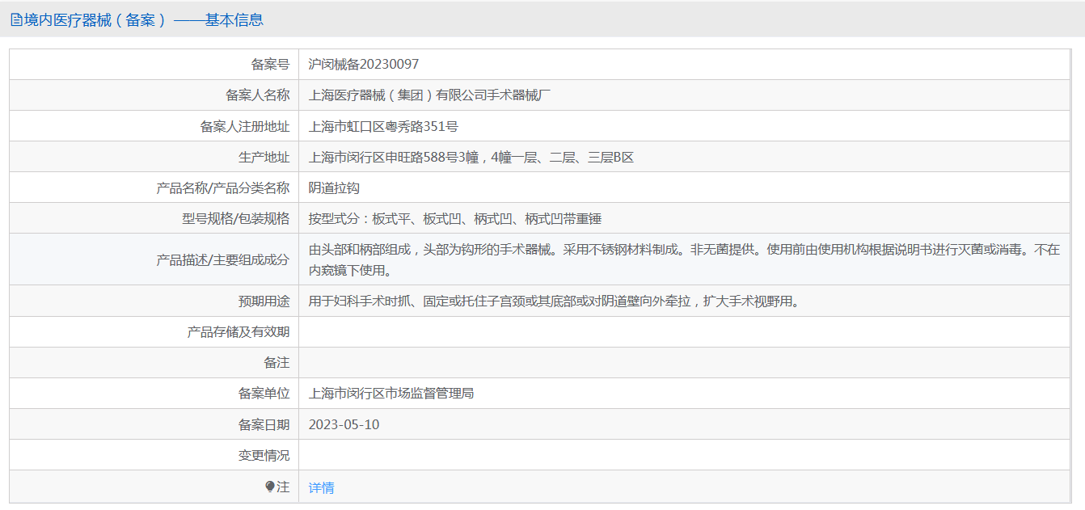Viewport: 1085px width, 510px height.
Task: Click the 产品描述/主要组成成分 label
Action: (x=222, y=259)
